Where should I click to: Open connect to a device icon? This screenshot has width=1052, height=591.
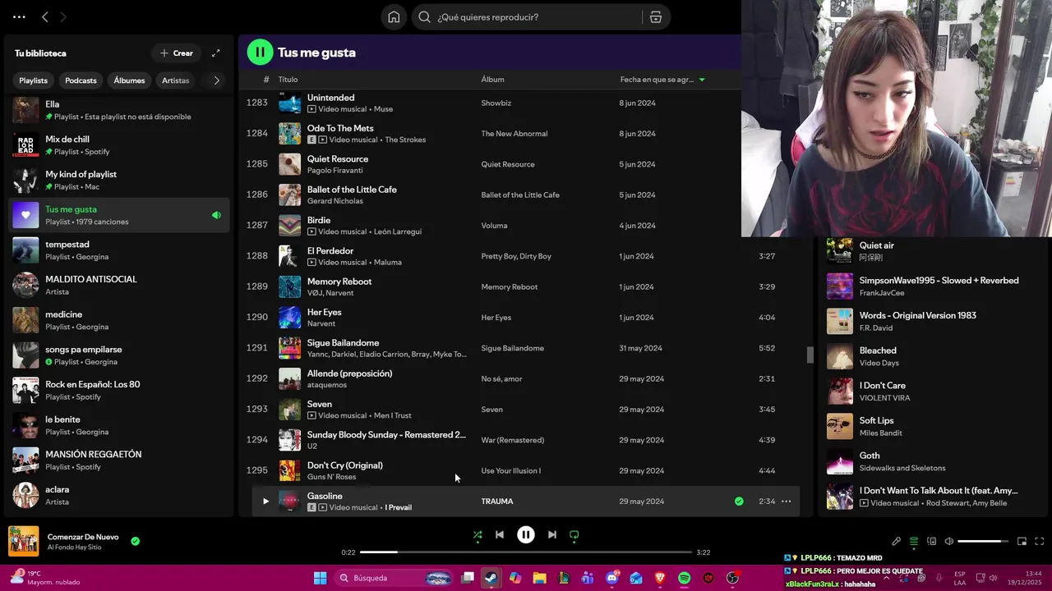click(931, 541)
